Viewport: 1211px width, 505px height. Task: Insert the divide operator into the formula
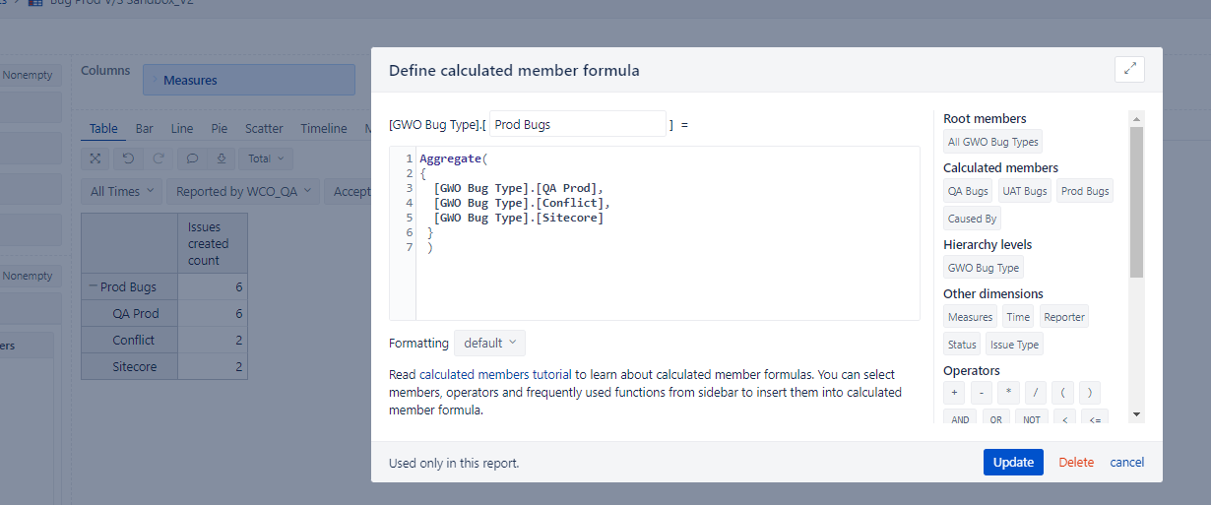(1036, 392)
